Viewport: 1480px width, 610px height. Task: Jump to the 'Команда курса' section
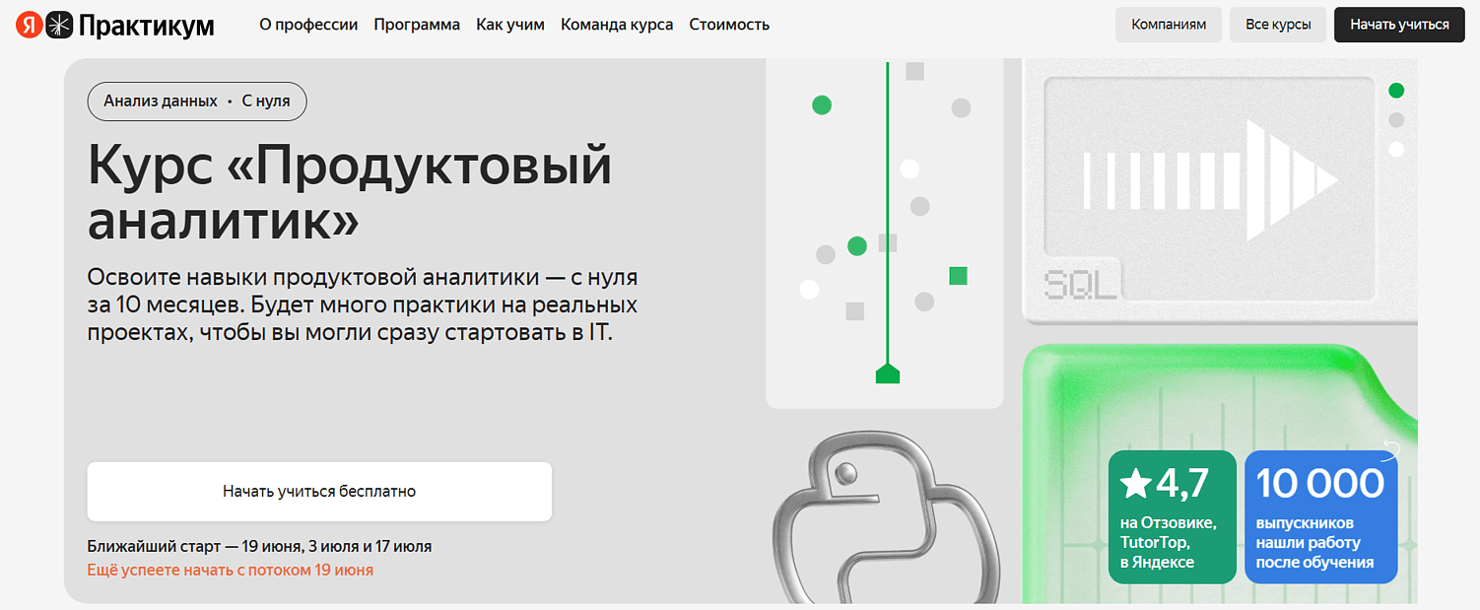tap(617, 25)
